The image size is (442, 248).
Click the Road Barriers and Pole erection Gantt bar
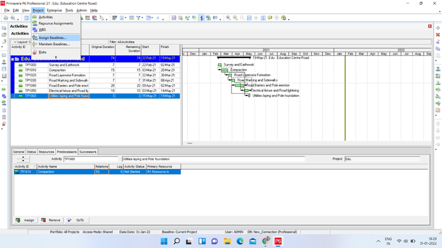point(239,85)
